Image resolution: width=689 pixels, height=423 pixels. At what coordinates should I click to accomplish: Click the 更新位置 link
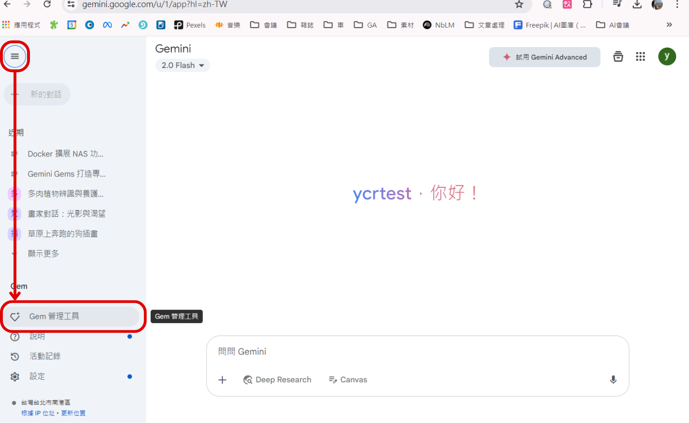tap(73, 413)
